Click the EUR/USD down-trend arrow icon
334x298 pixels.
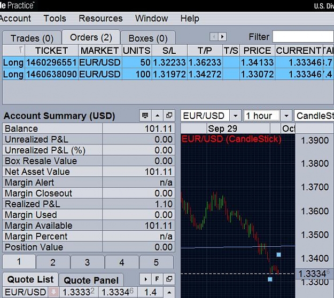pos(53,292)
